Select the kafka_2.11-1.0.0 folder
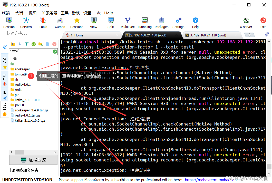272x183 pixels. click(x=25, y=100)
